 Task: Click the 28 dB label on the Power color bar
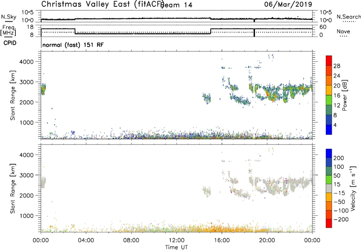(x=337, y=66)
